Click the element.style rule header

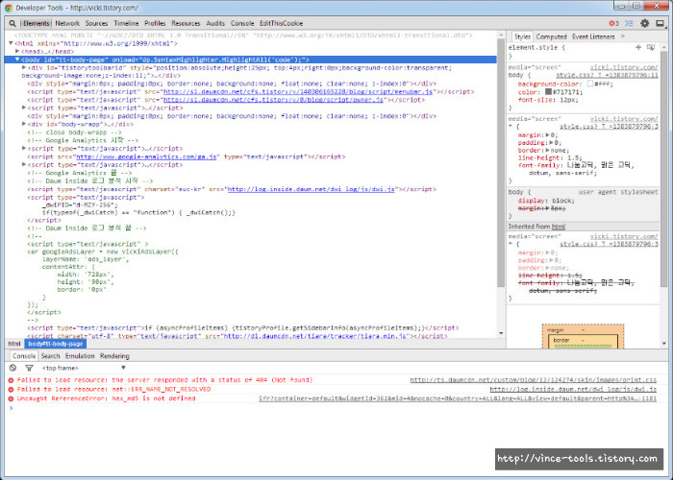[536, 48]
